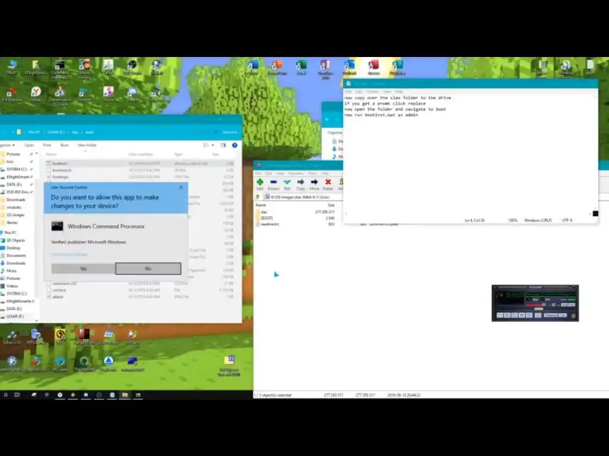
Task: Select the vesamenu.c32 file row
Action: coord(140,283)
